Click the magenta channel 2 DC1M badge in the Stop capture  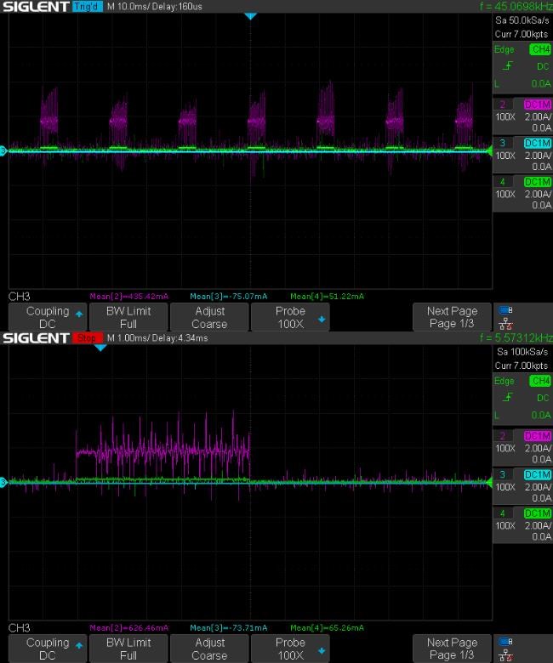point(538,436)
